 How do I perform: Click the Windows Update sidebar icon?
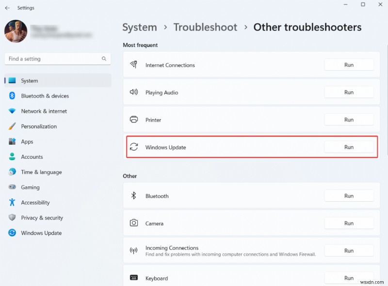coord(12,233)
